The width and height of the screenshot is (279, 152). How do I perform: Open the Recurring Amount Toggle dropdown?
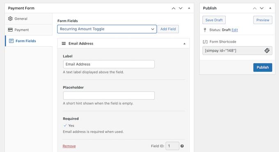pyautogui.click(x=107, y=29)
